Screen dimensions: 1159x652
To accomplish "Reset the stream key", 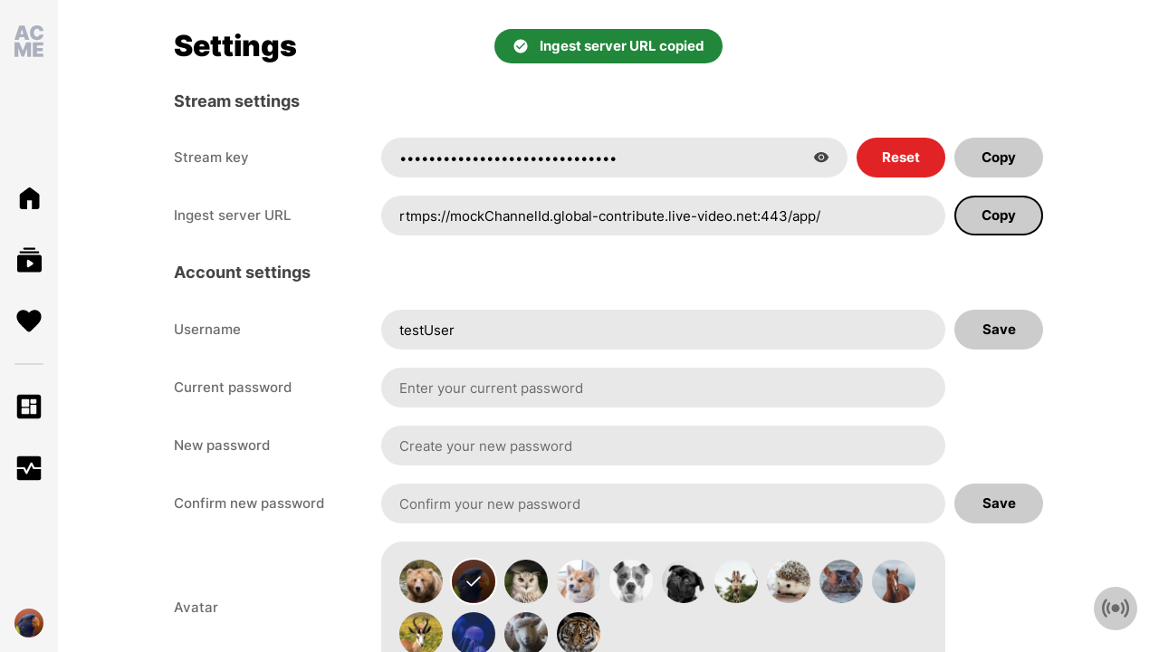I will (901, 158).
